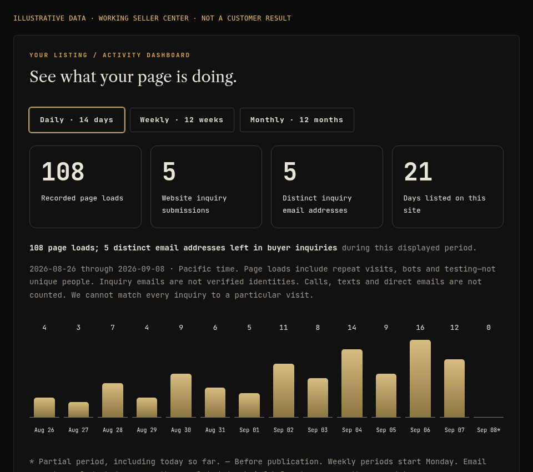
Task: Click the value 7 above Aug 28
Action: (x=113, y=328)
